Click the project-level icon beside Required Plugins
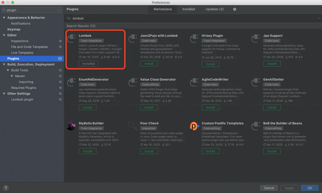This screenshot has width=322, height=193. tap(60, 88)
